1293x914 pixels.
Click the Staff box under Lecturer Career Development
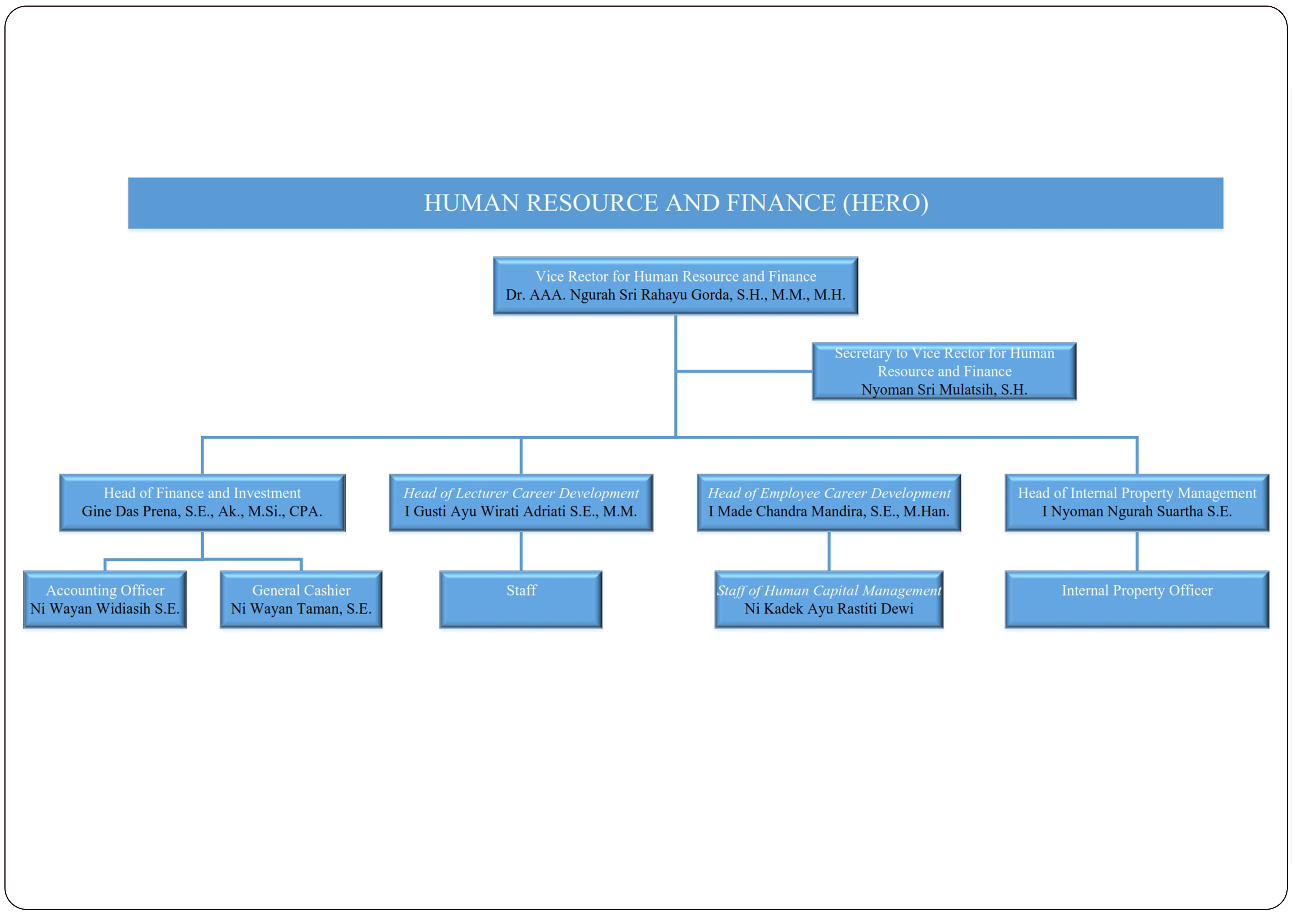click(x=521, y=599)
